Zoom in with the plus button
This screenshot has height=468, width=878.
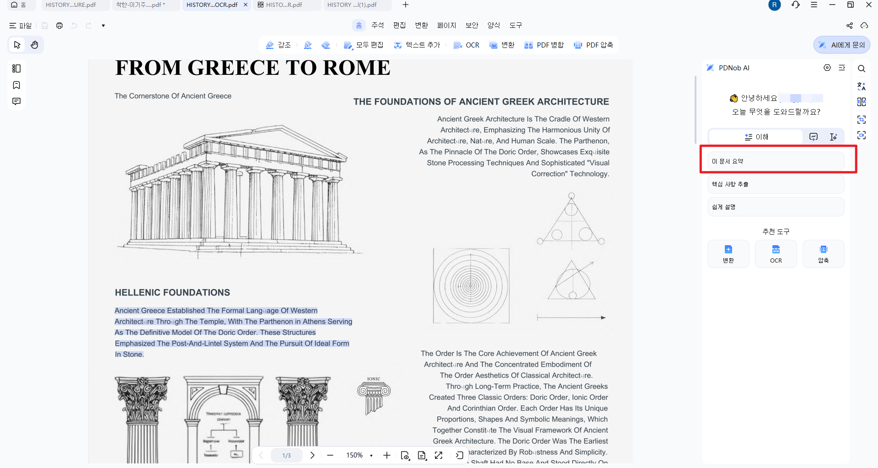click(387, 455)
